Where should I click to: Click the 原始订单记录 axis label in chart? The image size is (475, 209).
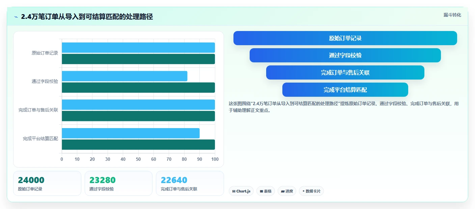(x=45, y=53)
